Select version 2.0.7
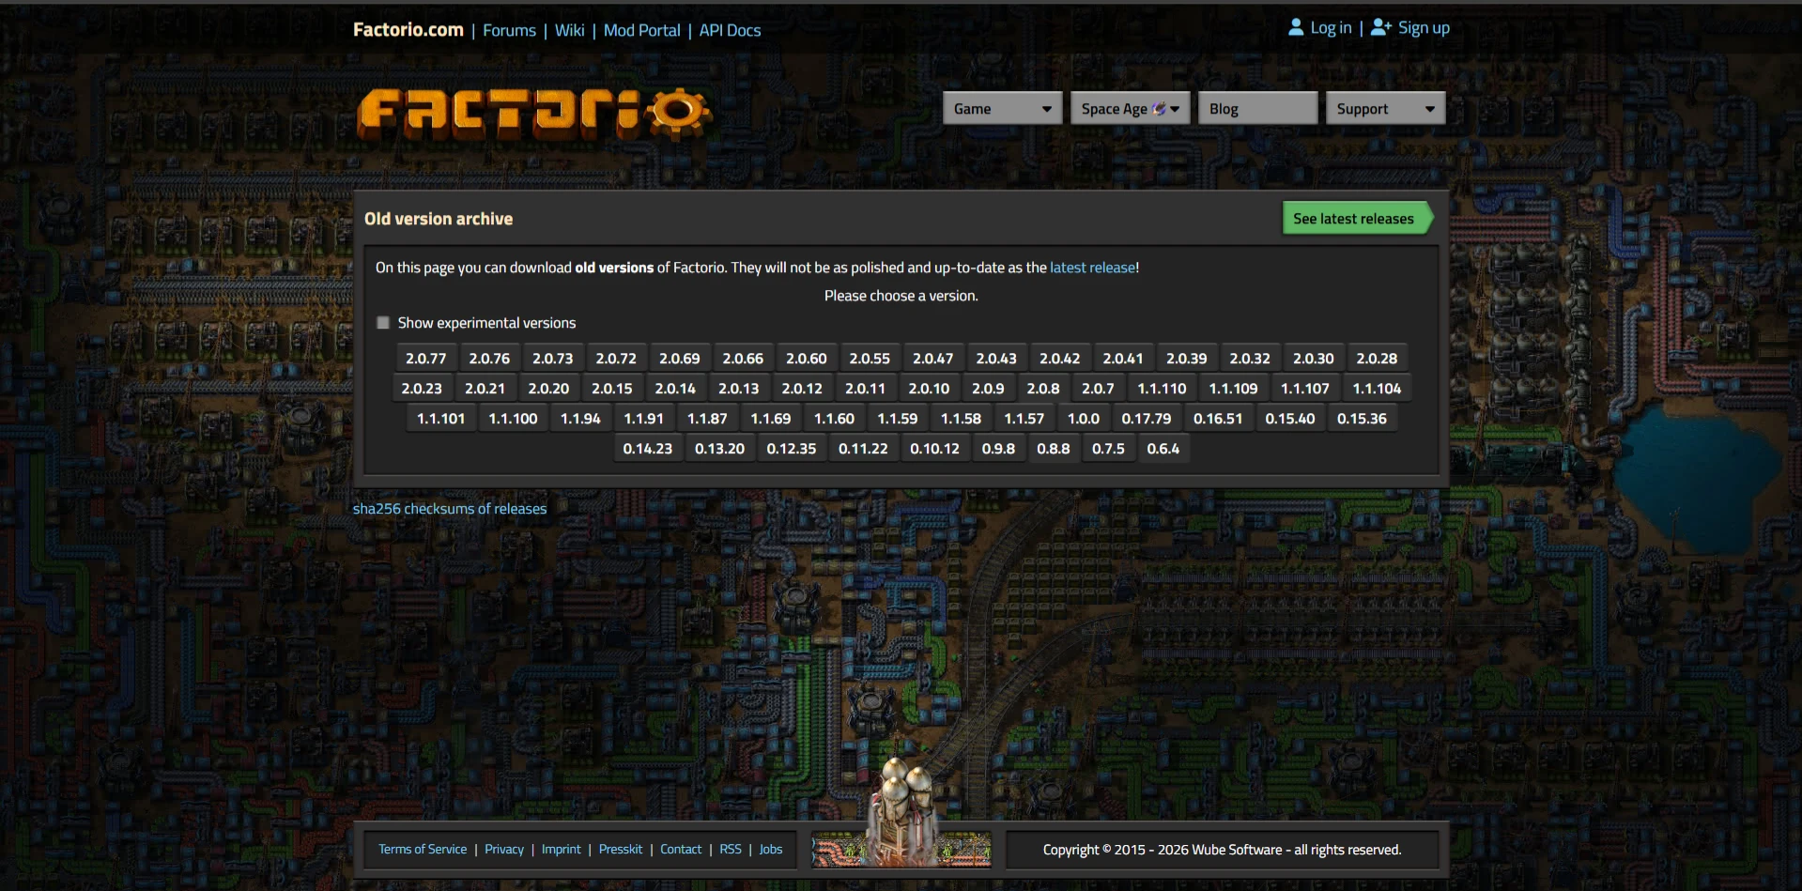Image resolution: width=1802 pixels, height=891 pixels. [x=1098, y=389]
